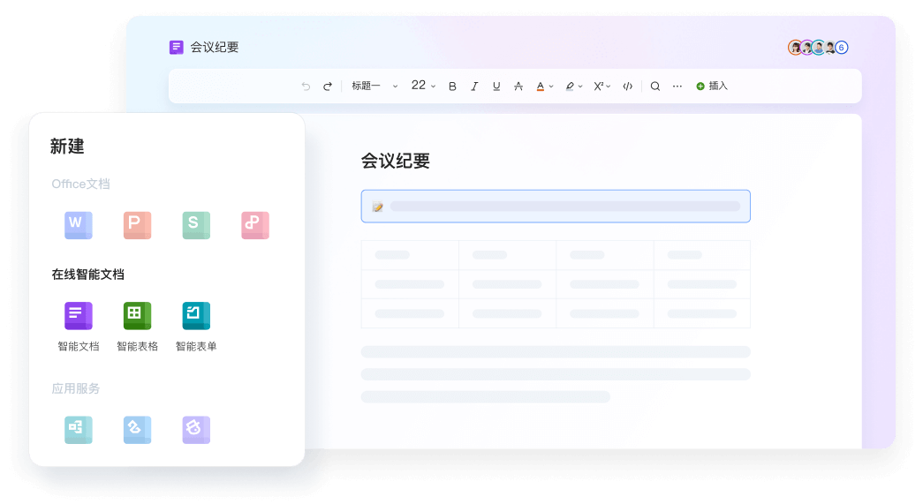Open the more options ellipsis
Image resolution: width=923 pixels, height=504 pixels.
[677, 87]
